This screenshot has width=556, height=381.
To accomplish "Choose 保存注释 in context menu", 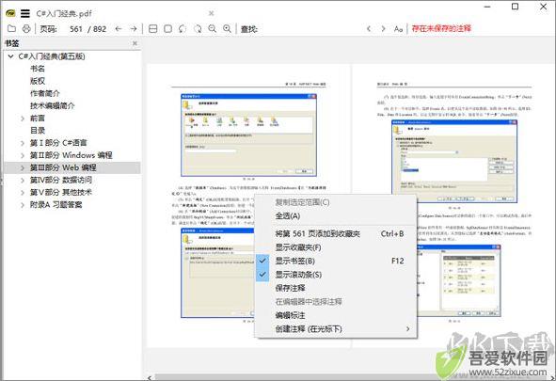I will pyautogui.click(x=336, y=288).
